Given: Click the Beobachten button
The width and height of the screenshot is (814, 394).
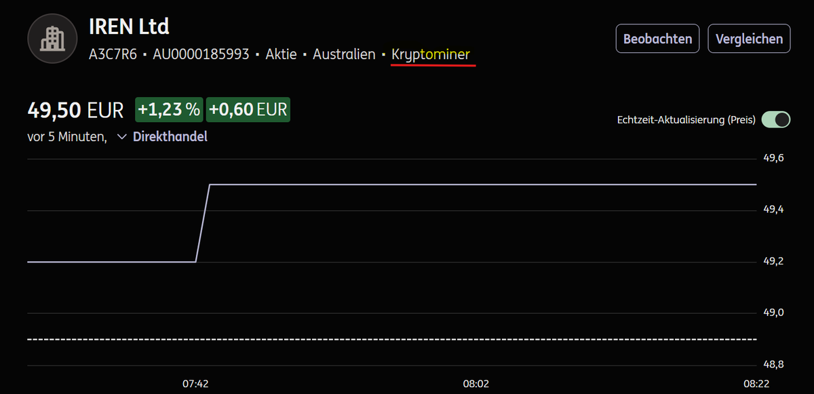Looking at the screenshot, I should point(657,39).
